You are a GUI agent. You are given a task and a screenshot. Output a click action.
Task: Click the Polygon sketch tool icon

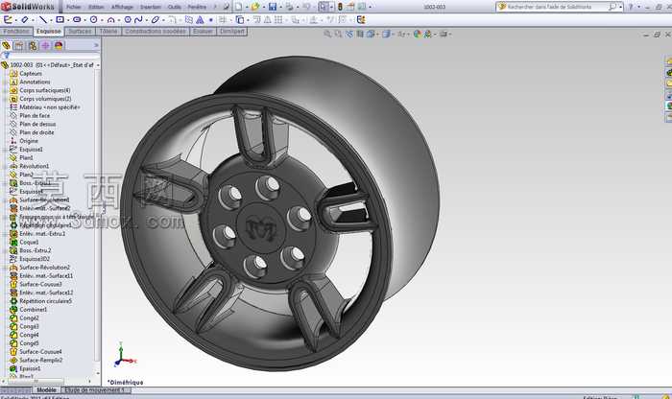coord(128,20)
